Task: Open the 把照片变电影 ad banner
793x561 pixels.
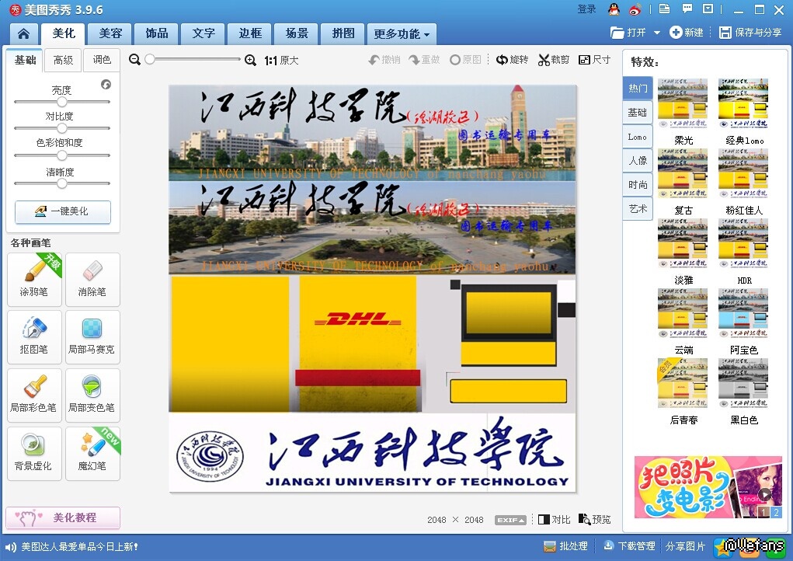Action: 708,487
